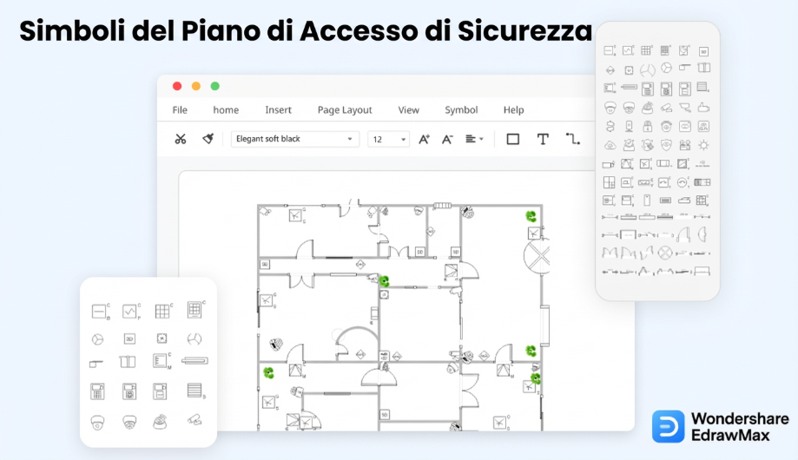Pick the sun symbol in right panel

703,146
